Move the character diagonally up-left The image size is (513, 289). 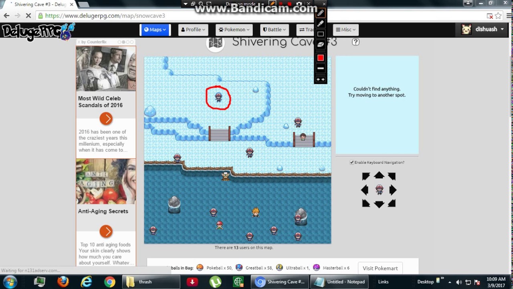tap(366, 176)
